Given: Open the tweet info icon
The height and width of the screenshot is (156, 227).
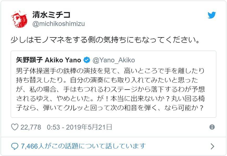Looking at the screenshot, I should click(x=212, y=127).
